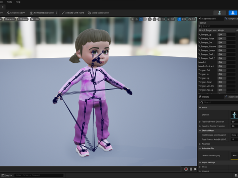Click the Details search field
The height and width of the screenshot is (178, 238).
(x=219, y=102)
